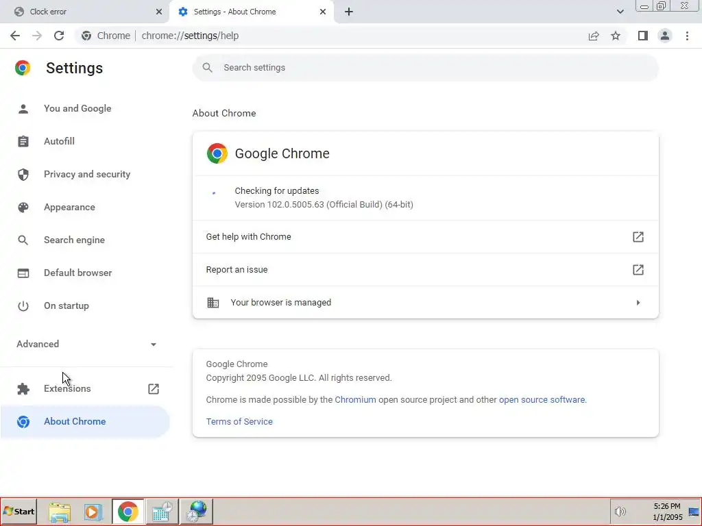Click the share page icon in address bar
Screen dimensions: 702x526
[594, 36]
